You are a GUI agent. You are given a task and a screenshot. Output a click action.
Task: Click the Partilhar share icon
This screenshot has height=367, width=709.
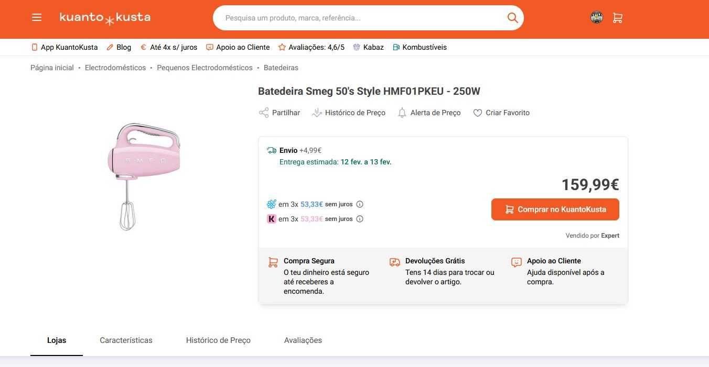264,113
